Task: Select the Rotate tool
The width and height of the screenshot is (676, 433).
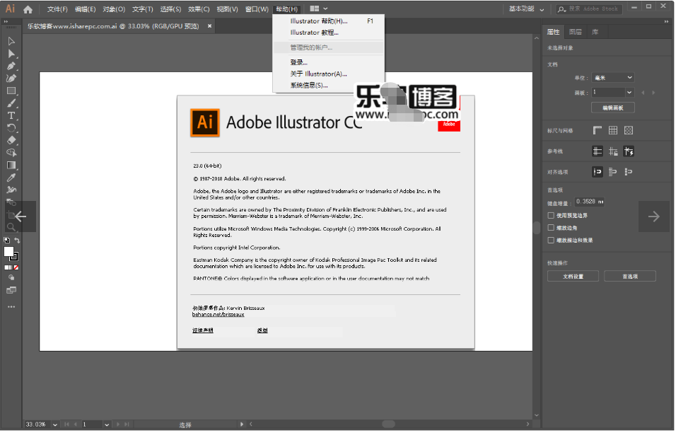Action: [x=11, y=128]
